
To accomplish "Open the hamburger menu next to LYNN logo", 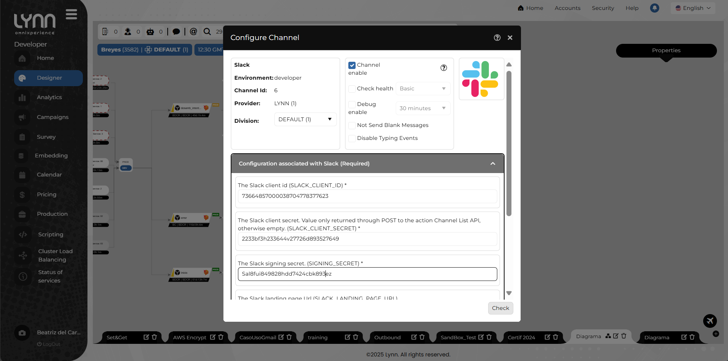I will pos(71,14).
